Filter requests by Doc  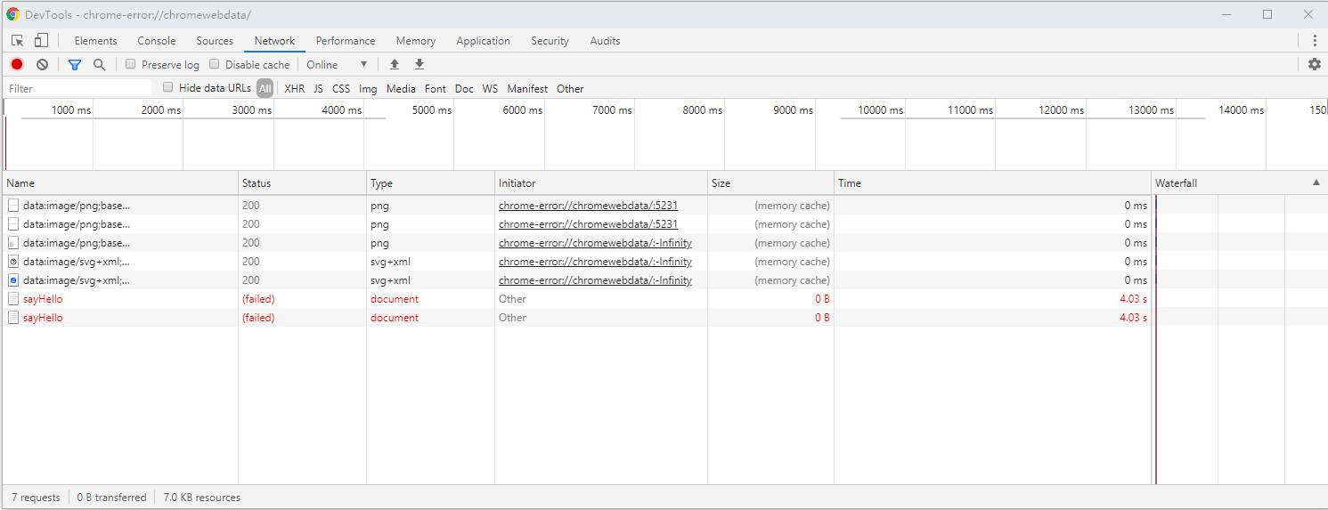pos(464,88)
